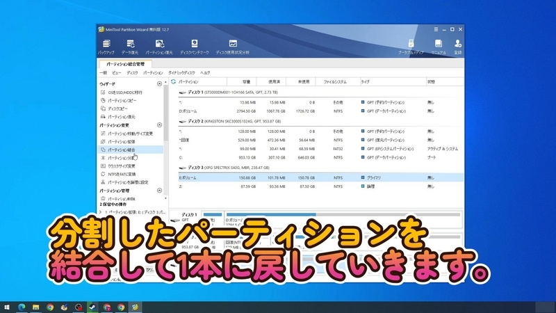556x313 pixels.
Task: Expand pending operation 1 パーティション拡張
Action: coord(101,212)
